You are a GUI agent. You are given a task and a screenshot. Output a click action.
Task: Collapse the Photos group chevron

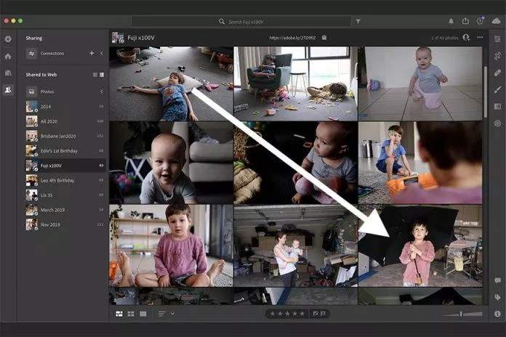(102, 92)
